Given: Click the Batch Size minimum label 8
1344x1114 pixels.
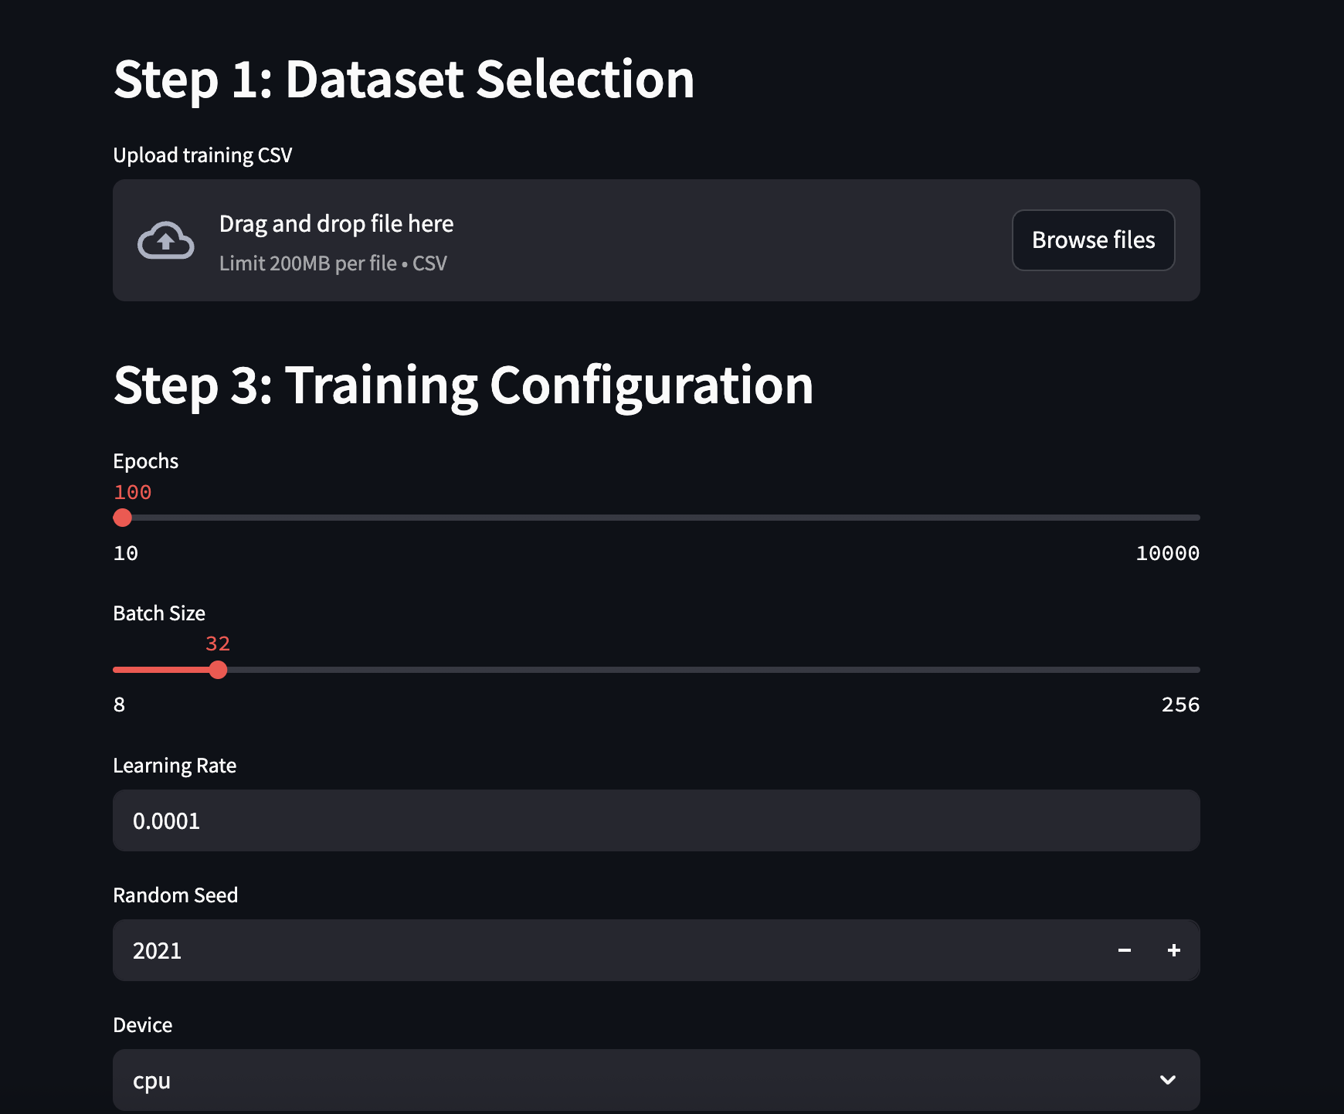Looking at the screenshot, I should (x=120, y=705).
